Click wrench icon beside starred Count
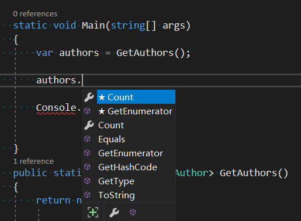The height and width of the screenshot is (221, 301). (89, 97)
